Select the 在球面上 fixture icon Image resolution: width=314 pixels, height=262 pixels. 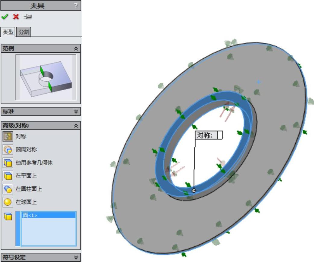[x=8, y=202]
